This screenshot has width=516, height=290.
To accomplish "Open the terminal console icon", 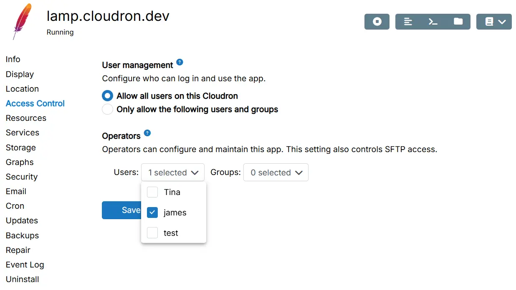I will [433, 22].
